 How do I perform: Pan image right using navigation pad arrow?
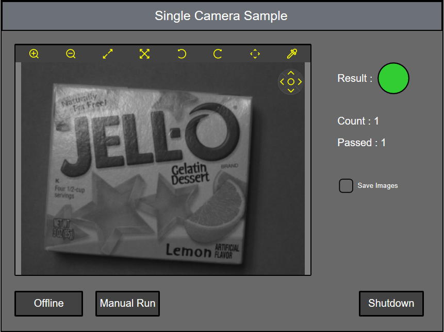300,82
